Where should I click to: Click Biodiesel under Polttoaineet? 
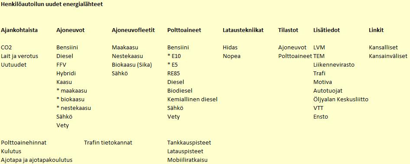pos(180,90)
